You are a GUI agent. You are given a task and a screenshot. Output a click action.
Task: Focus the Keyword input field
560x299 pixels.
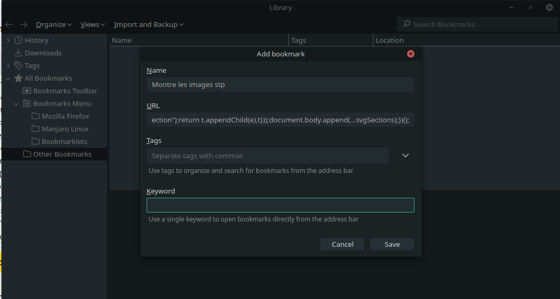[x=280, y=205]
